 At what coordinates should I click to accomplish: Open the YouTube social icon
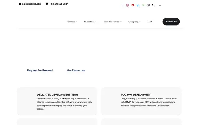point(132,5)
